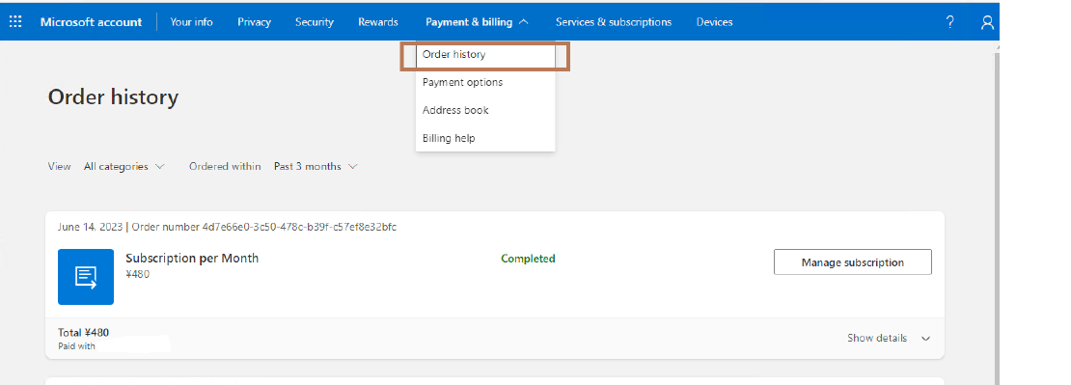
Task: Open the app launcher grid icon
Action: point(15,22)
